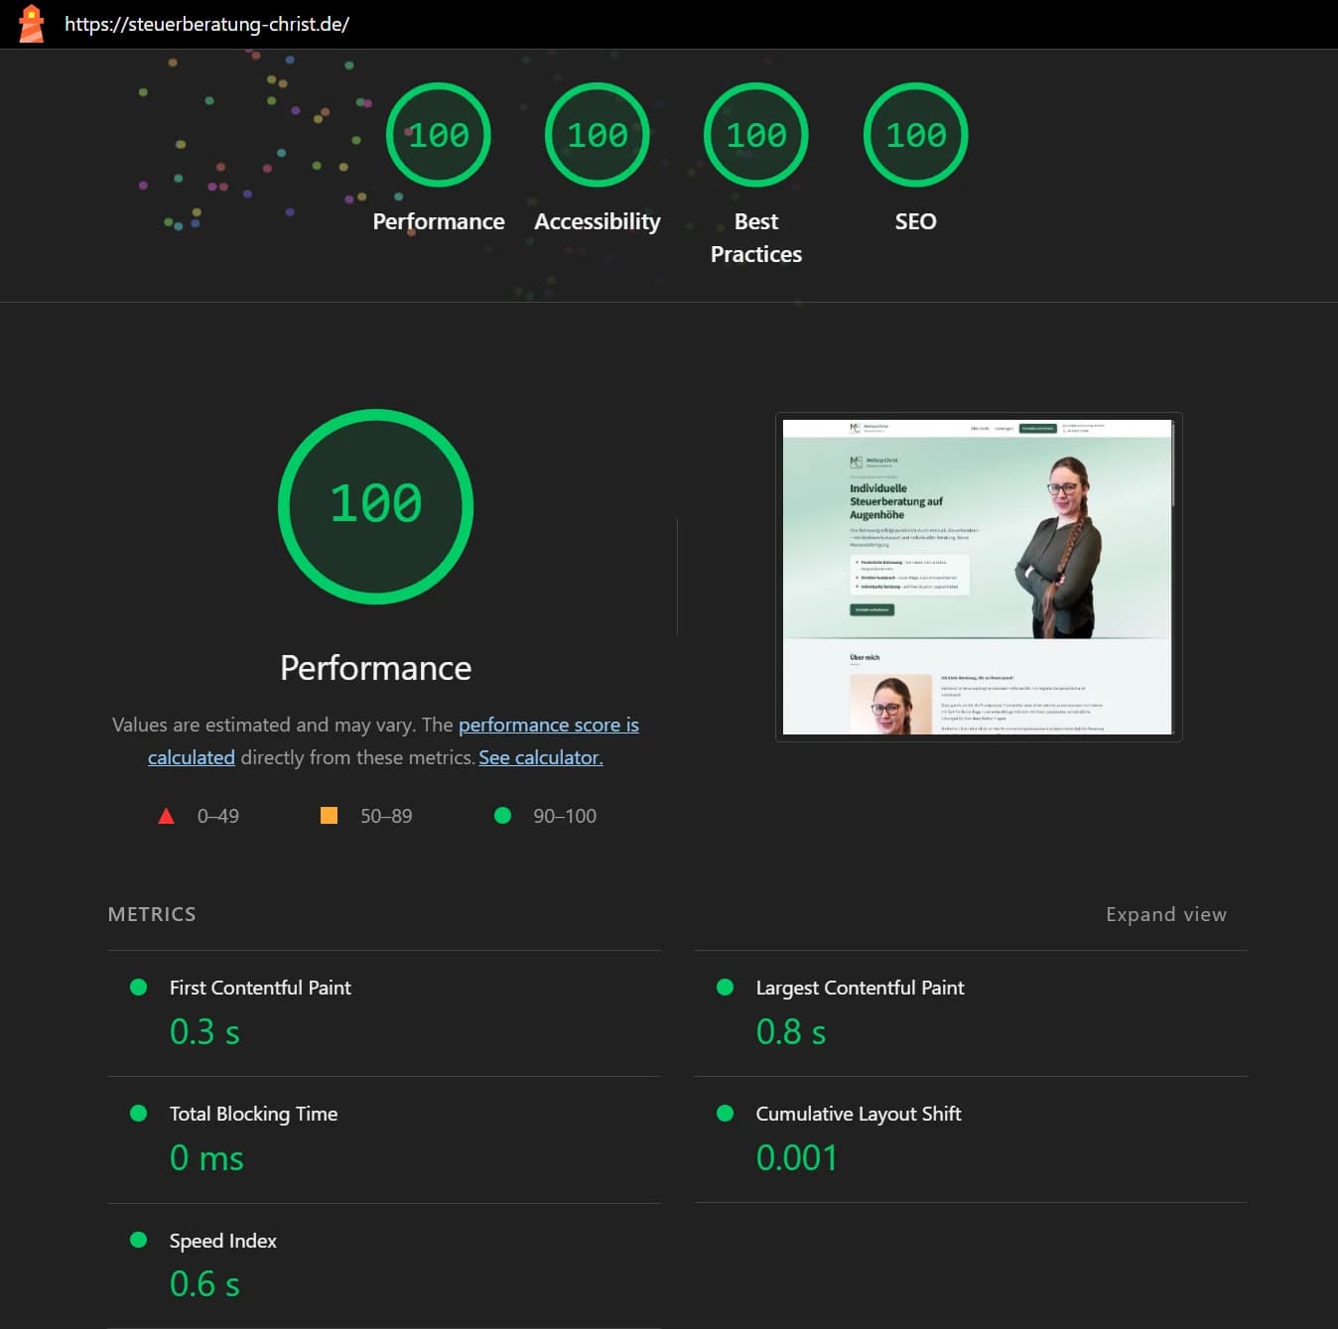Screen dimensions: 1338x1329
Task: Click the red triangle 0–49 legend icon
Action: 166,816
